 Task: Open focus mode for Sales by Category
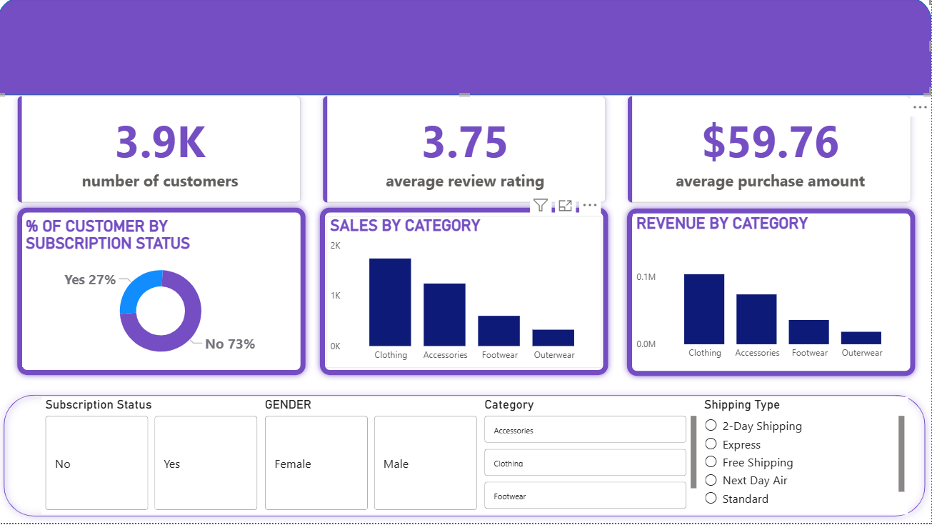[x=565, y=206]
